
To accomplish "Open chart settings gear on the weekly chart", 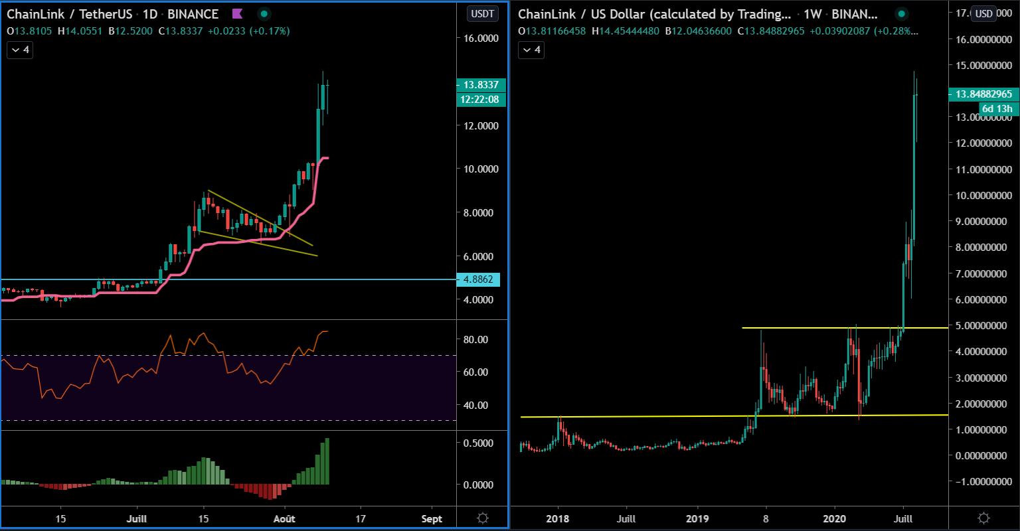I will (984, 518).
